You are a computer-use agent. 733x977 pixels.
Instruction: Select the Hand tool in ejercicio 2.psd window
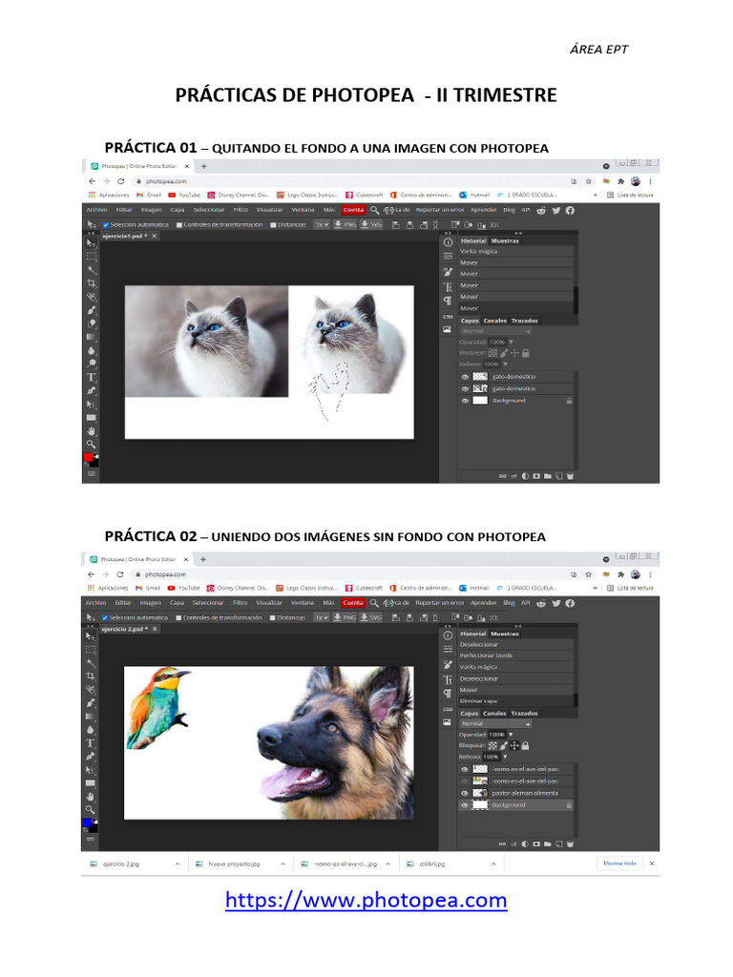(x=91, y=797)
